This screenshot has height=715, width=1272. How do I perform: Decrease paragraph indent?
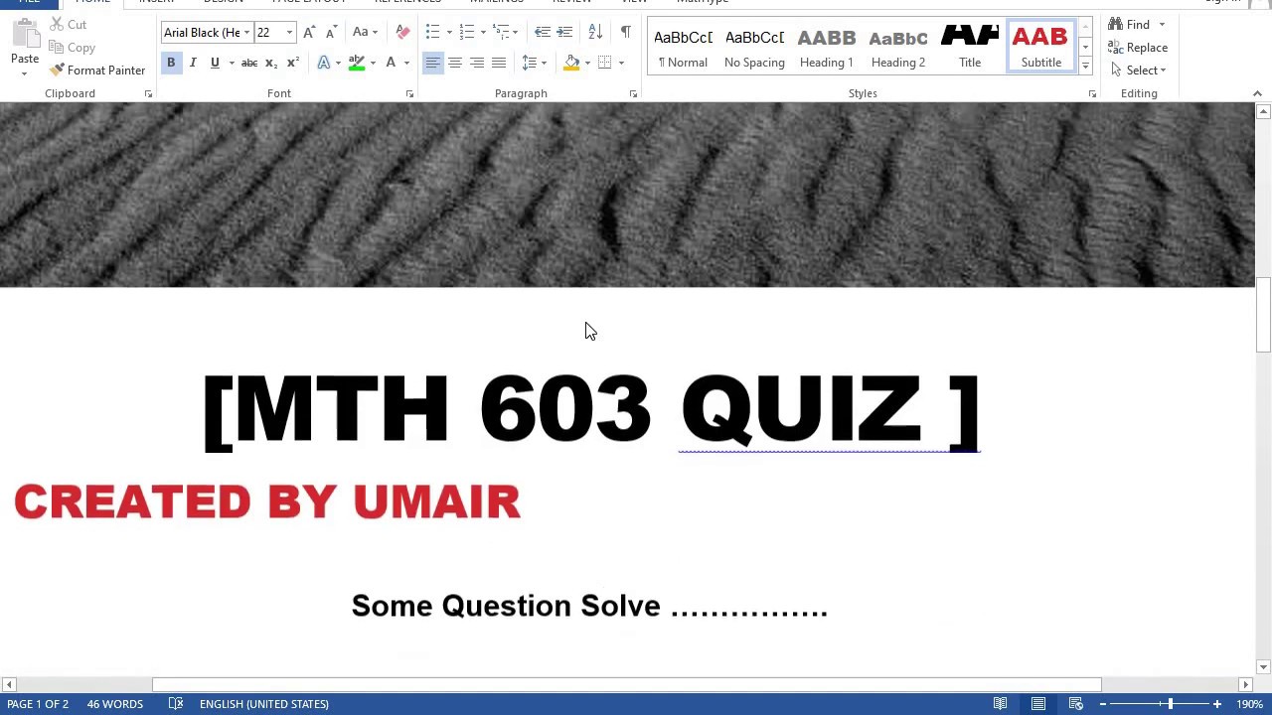[x=542, y=33]
